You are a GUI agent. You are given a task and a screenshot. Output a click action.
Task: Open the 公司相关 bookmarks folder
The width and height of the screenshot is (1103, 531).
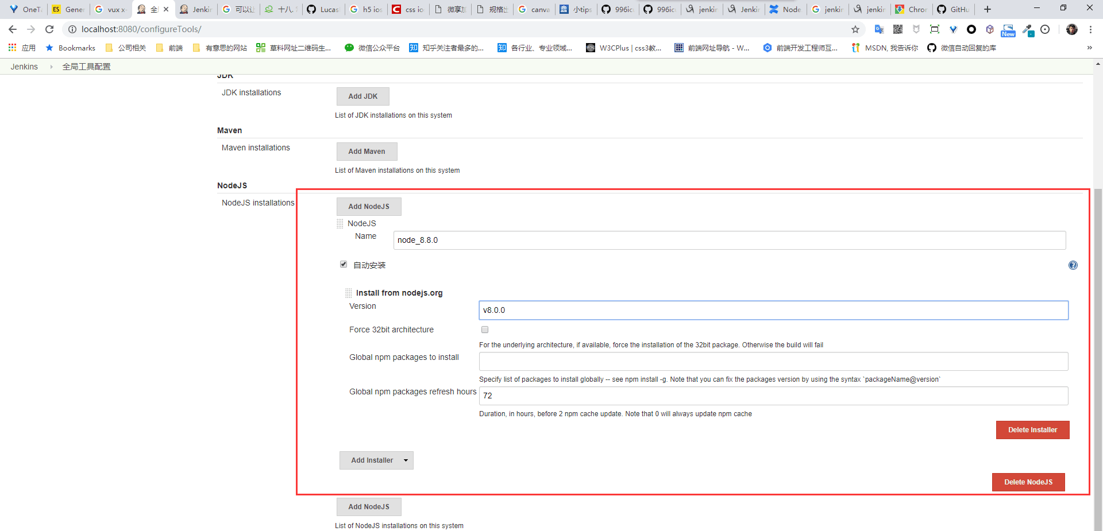(x=126, y=48)
